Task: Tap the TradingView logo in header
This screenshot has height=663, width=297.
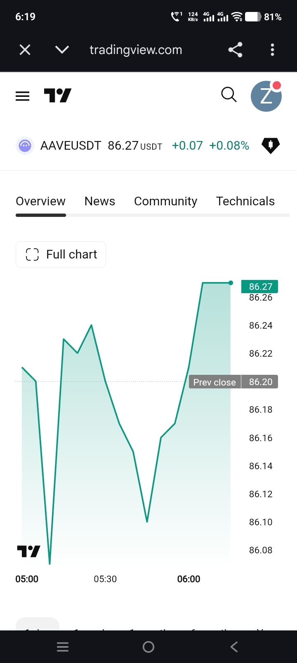Action: pos(58,96)
